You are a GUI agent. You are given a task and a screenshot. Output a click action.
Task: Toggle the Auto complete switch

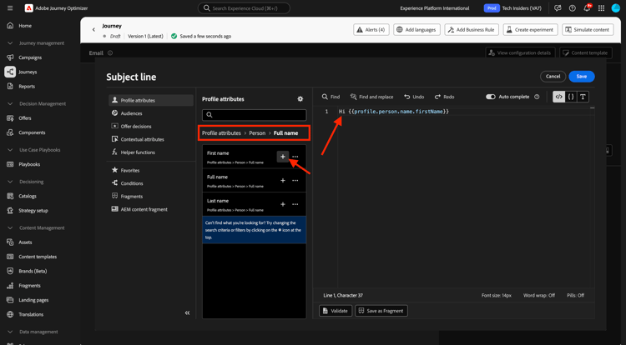491,97
